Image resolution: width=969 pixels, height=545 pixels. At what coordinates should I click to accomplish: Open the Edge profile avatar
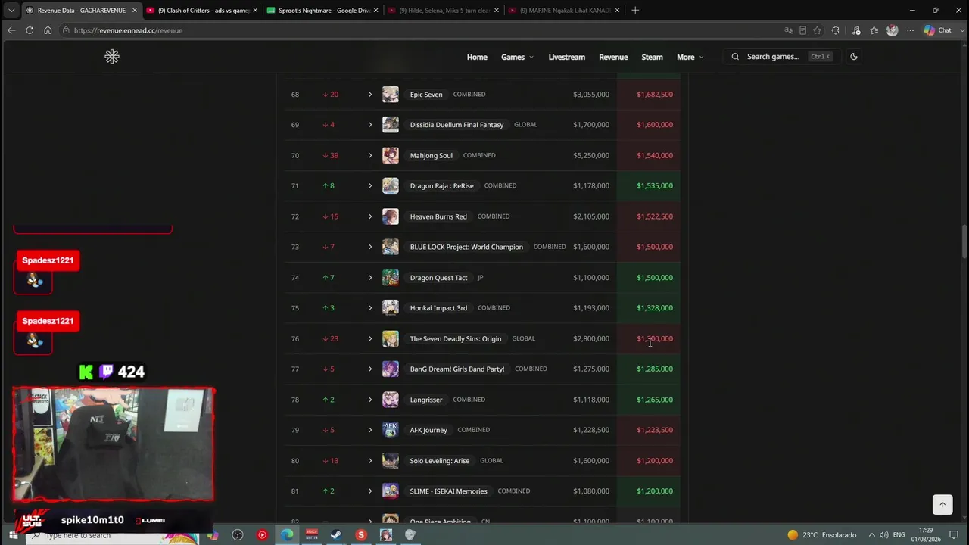tap(892, 30)
